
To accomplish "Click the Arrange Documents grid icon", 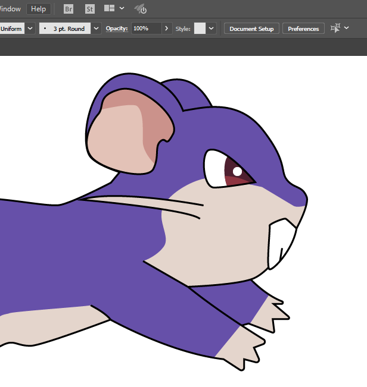I will tap(109, 9).
